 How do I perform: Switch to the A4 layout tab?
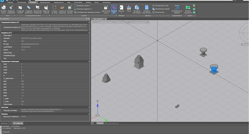pos(106,123)
